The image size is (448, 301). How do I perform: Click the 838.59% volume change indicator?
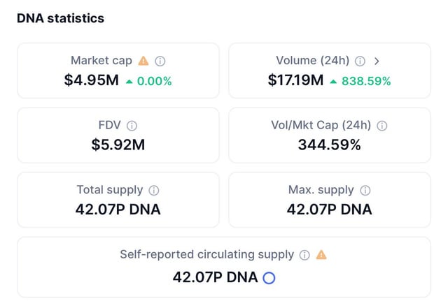[360, 81]
